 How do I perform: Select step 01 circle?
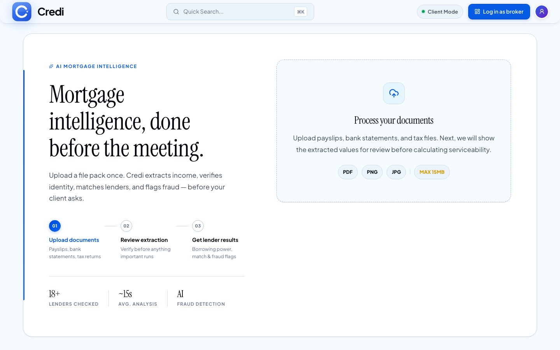click(x=55, y=226)
